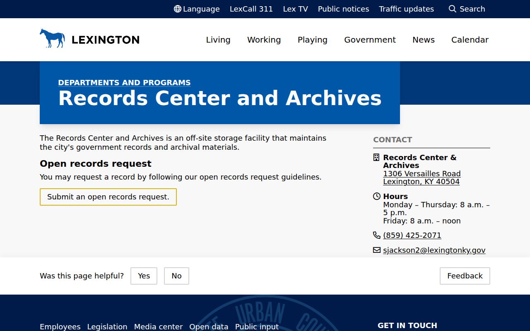This screenshot has height=331, width=530.
Task: Click the 'Was this page helpful?' text
Action: click(x=82, y=276)
